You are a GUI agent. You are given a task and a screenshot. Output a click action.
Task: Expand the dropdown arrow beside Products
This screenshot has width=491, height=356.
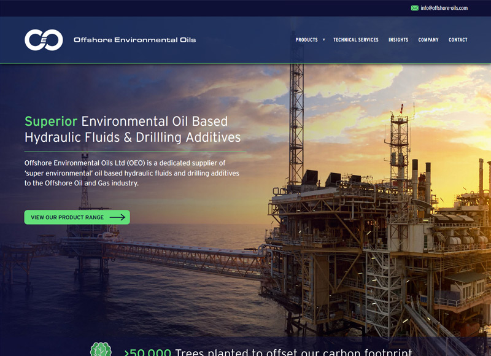(324, 40)
